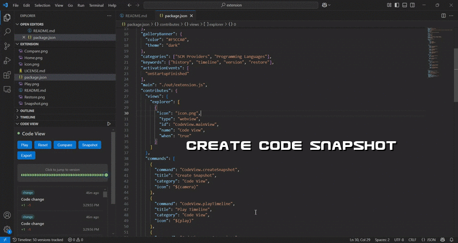Close package.json in Open Editors
The height and width of the screenshot is (243, 458).
coord(24,37)
